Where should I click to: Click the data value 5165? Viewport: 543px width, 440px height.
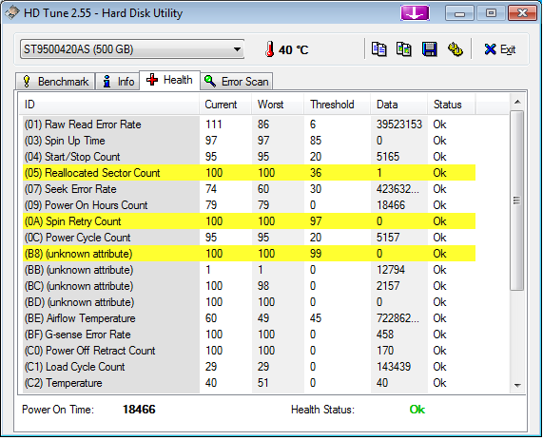coord(388,157)
